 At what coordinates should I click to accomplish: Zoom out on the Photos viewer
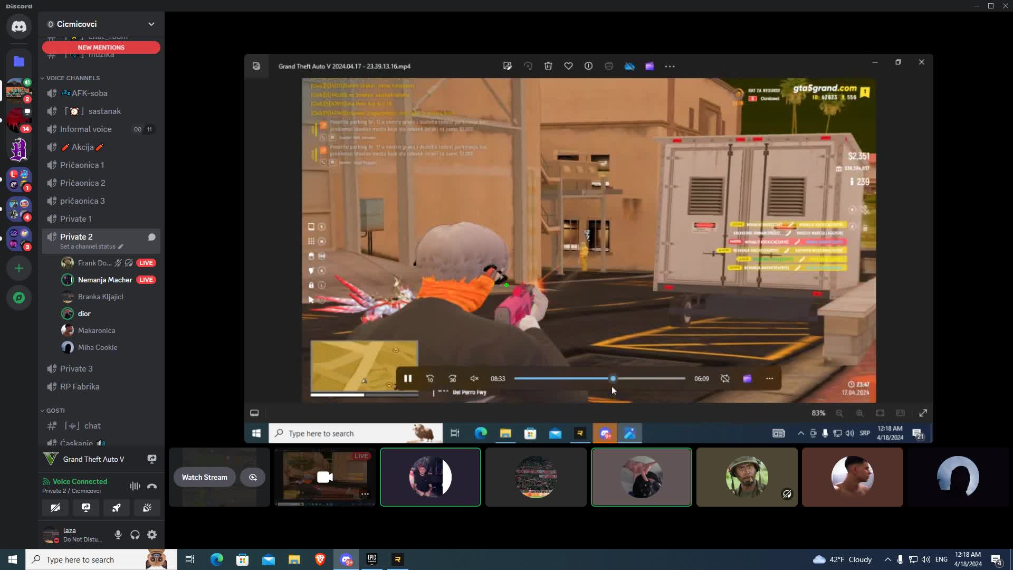pos(839,413)
